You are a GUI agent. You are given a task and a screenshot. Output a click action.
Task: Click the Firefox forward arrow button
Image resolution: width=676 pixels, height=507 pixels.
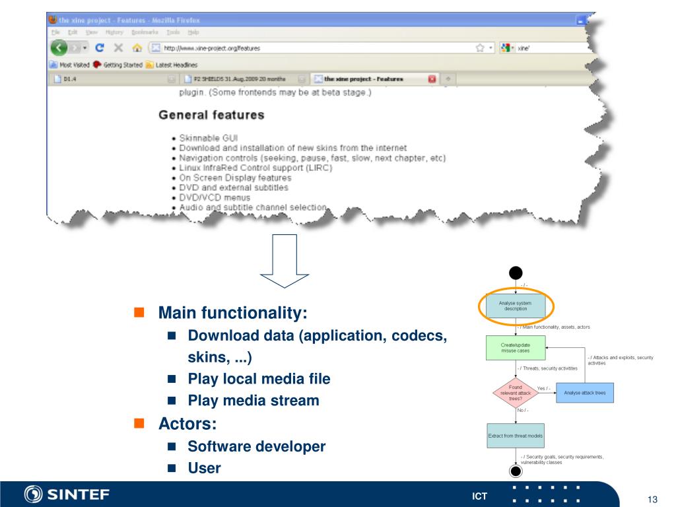tap(75, 48)
